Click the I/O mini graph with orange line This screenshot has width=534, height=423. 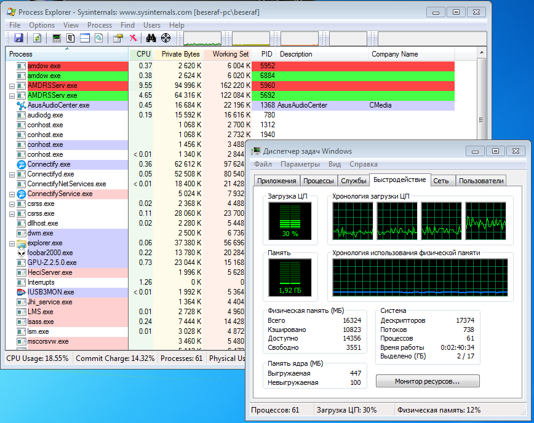tap(300, 39)
